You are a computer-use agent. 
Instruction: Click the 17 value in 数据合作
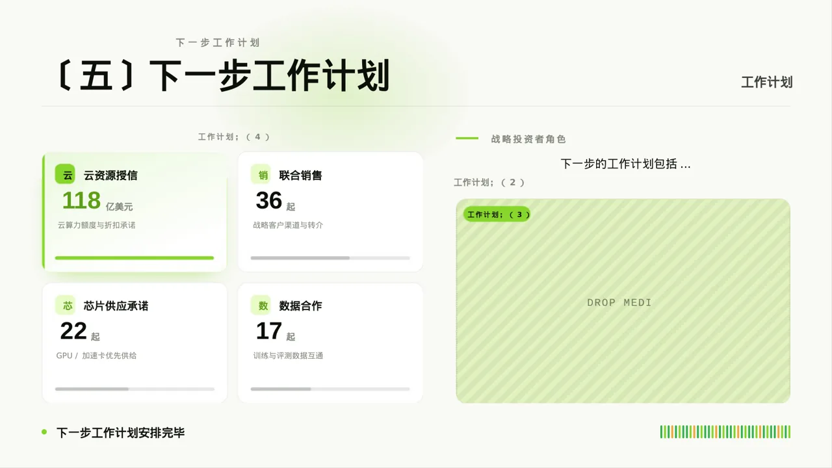269,331
